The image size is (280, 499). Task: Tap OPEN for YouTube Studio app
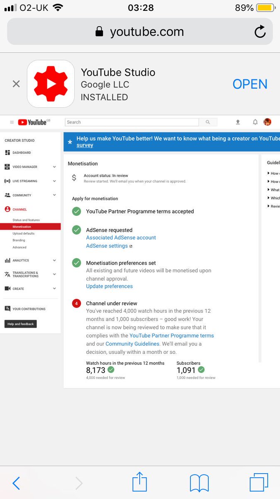click(250, 84)
